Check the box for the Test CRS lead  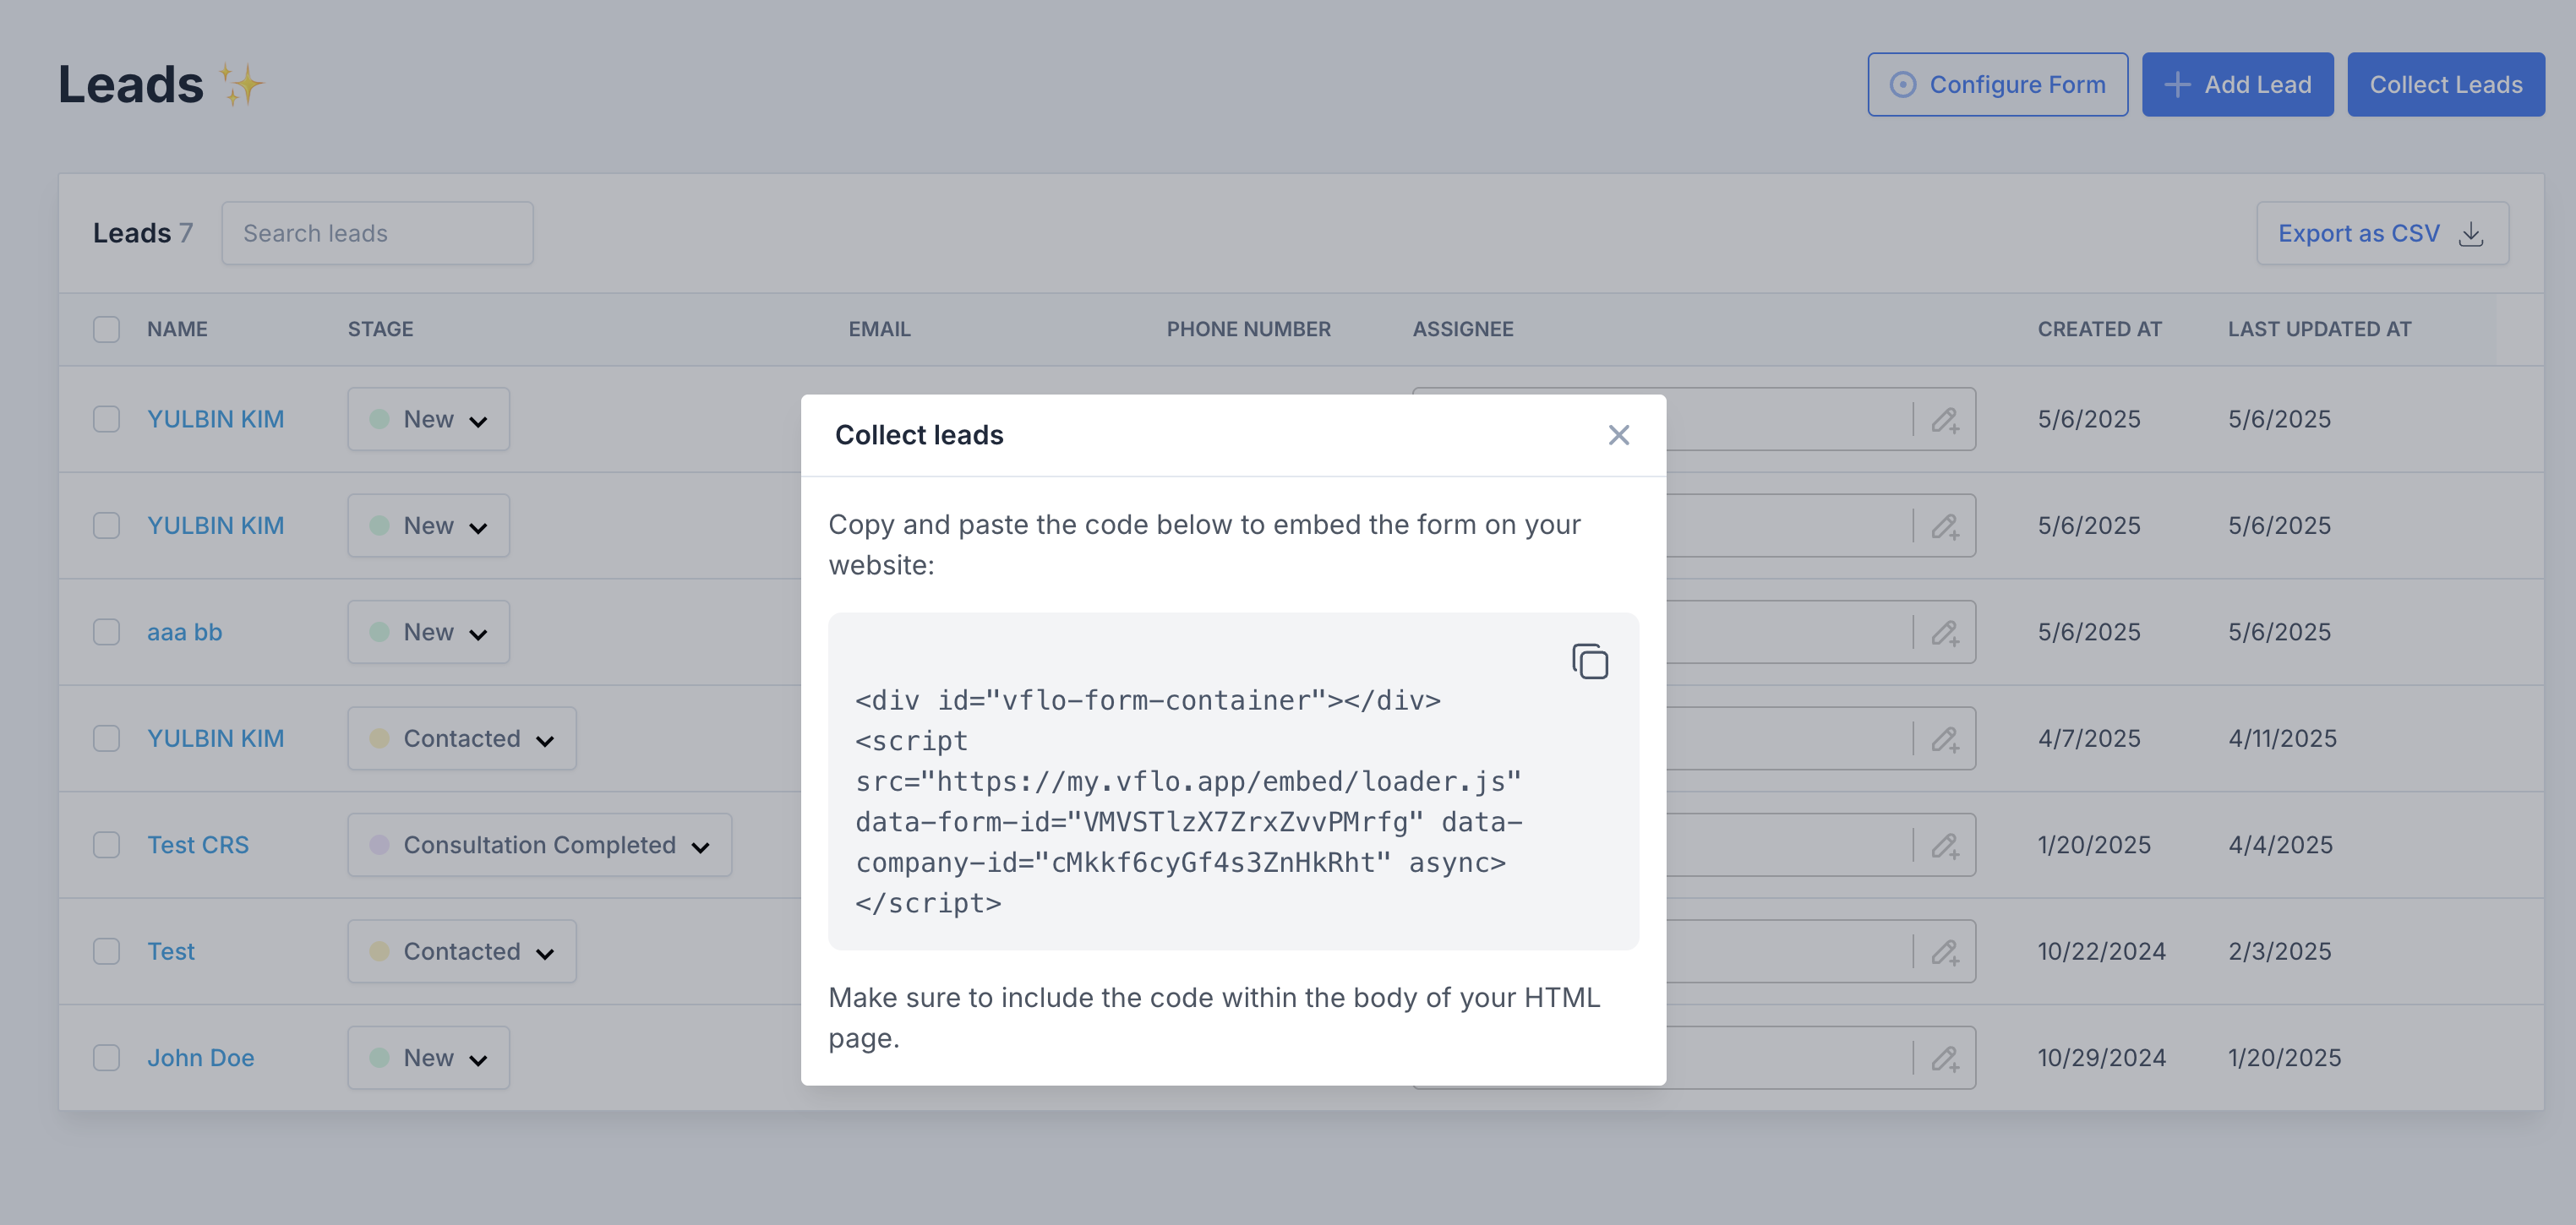point(106,845)
